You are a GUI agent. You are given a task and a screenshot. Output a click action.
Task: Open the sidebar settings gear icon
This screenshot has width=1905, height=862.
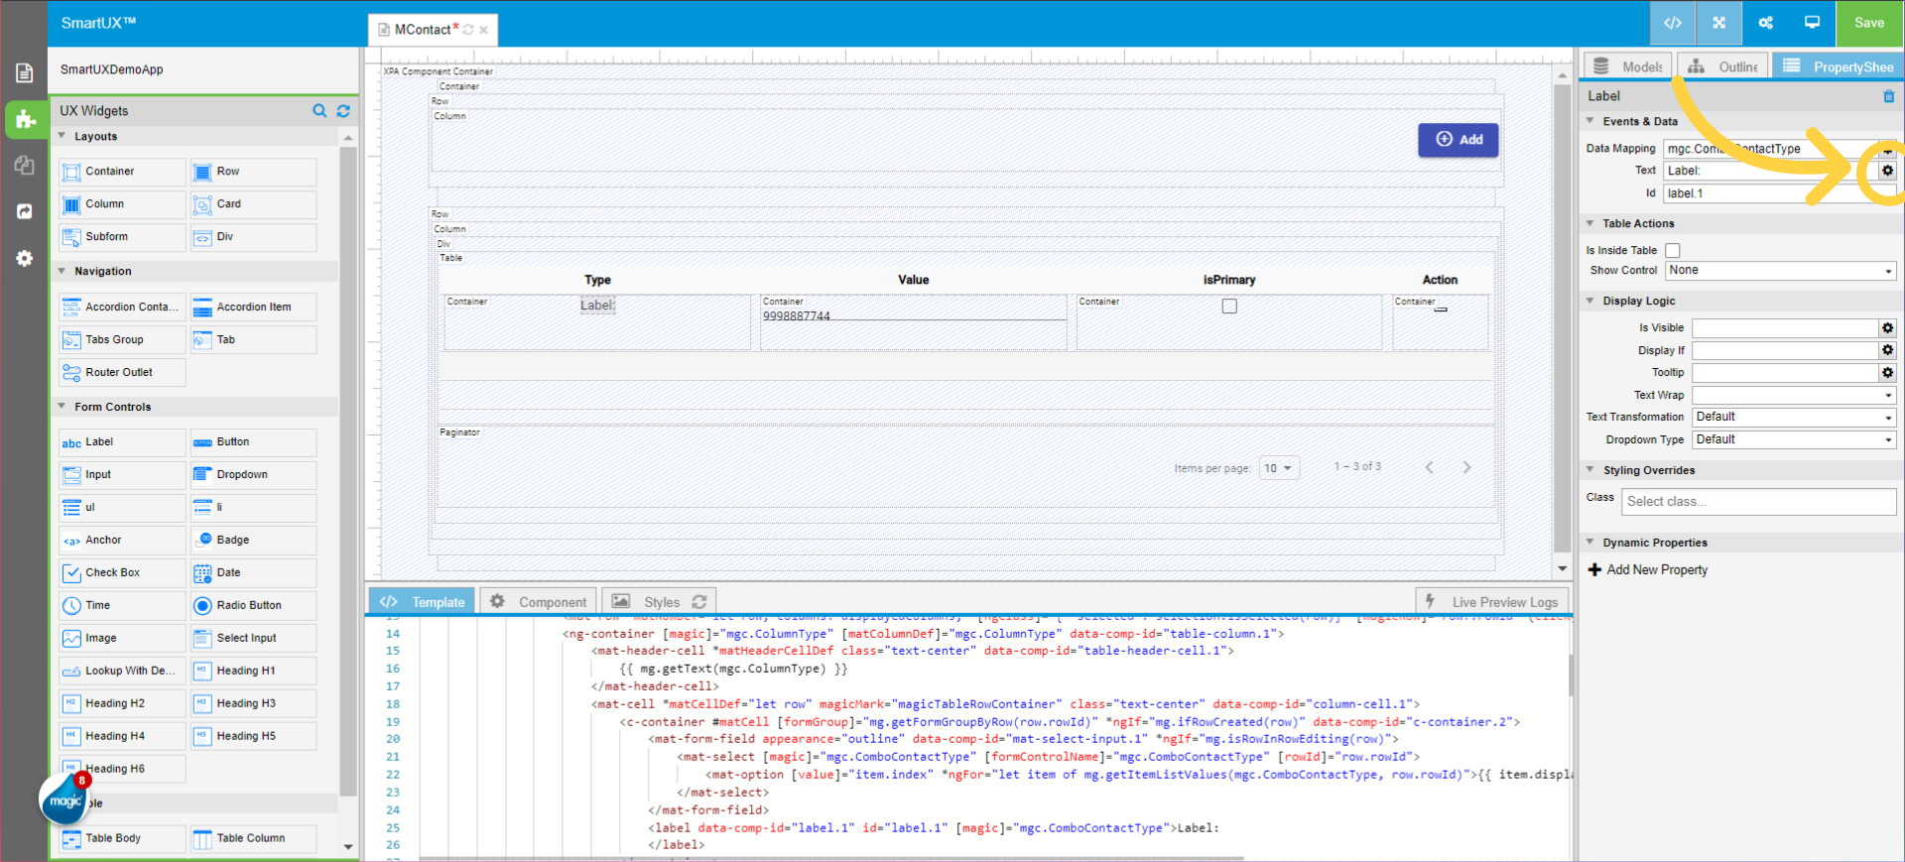click(x=24, y=258)
